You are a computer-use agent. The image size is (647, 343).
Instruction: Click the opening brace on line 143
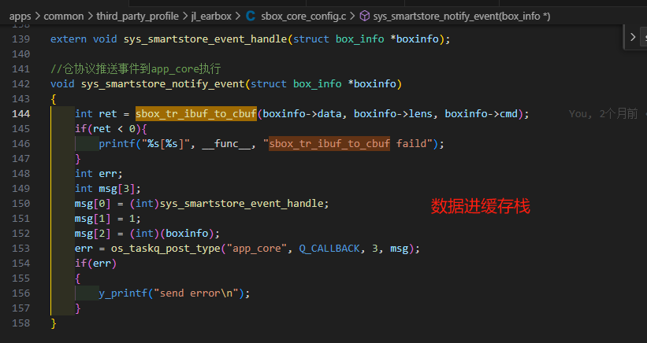click(x=54, y=99)
